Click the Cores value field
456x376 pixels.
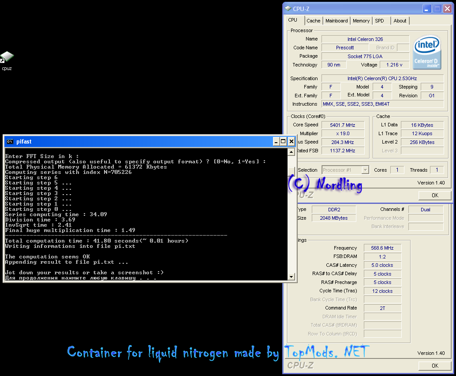click(x=397, y=170)
